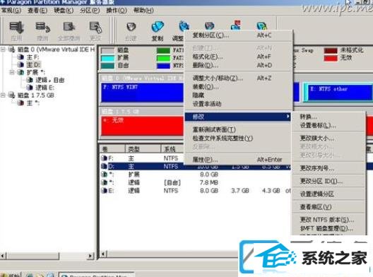The image size is (373, 277).
Task: Choose 格式化(F)... in the context menu
Action: click(x=238, y=57)
